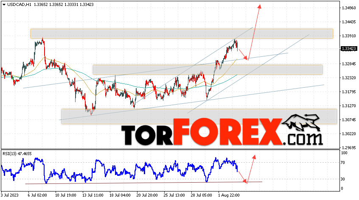Click price level 1.32320 on axis
This screenshot has width=359, height=200.
point(349,78)
